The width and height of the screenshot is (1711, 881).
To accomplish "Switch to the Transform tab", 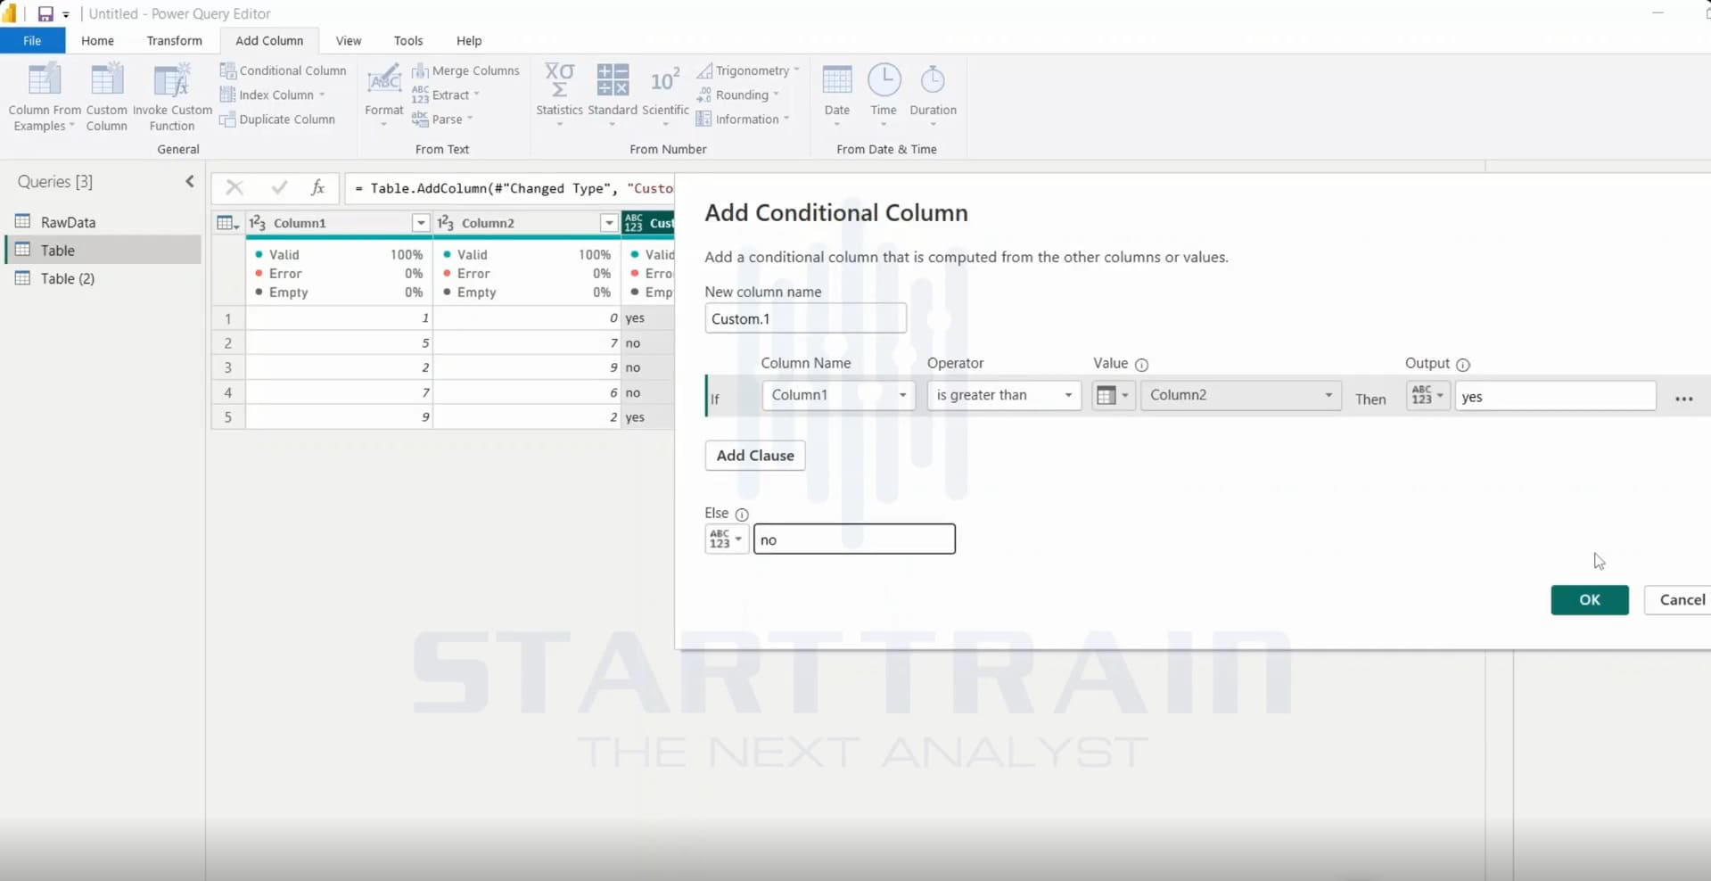I will (x=174, y=40).
